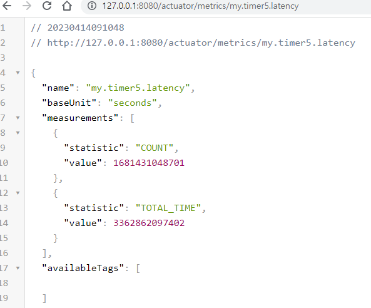Click the "value" key on line 14
Screen dimensions: 371x308
coord(83,223)
